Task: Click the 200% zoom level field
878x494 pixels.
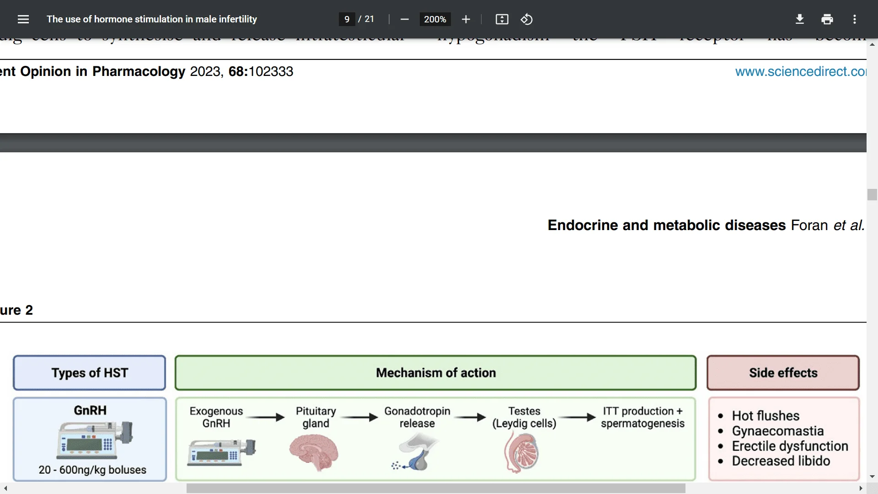Action: click(434, 19)
